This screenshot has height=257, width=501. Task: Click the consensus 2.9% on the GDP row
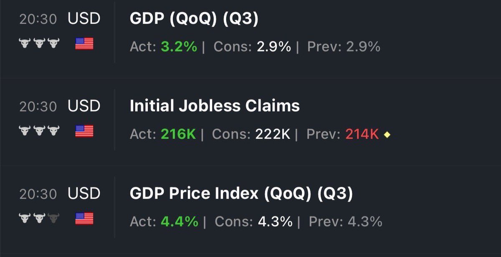coord(274,46)
